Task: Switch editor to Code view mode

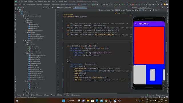Action: [118, 10]
